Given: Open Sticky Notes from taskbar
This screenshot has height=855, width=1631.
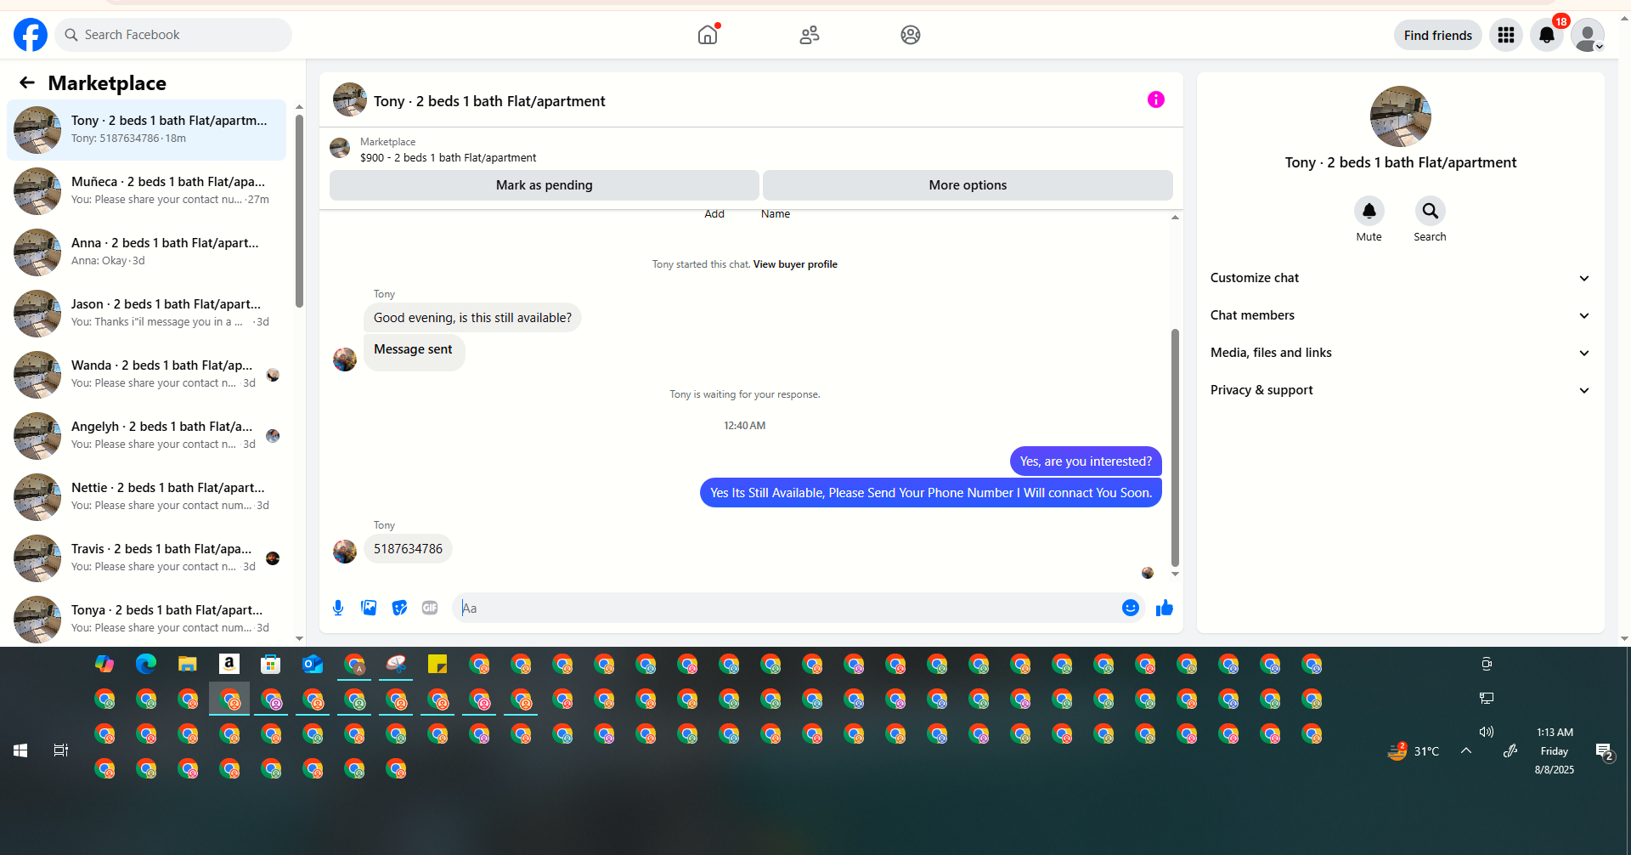Looking at the screenshot, I should tap(437, 664).
